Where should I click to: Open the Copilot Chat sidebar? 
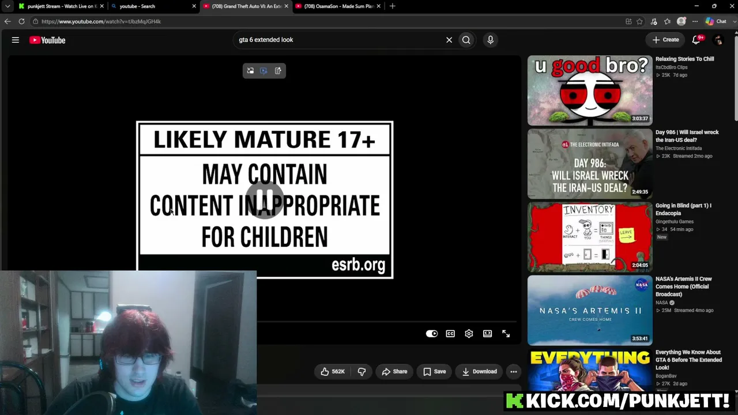(x=716, y=21)
